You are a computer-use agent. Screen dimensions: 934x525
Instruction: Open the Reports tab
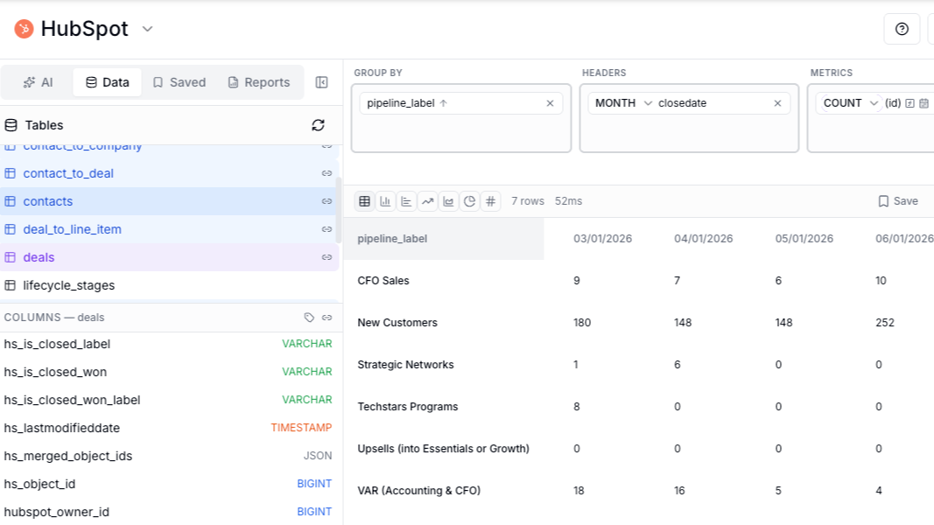(259, 82)
